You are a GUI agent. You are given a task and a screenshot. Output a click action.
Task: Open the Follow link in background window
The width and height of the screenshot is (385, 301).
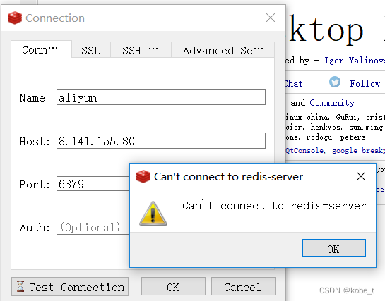click(x=365, y=84)
